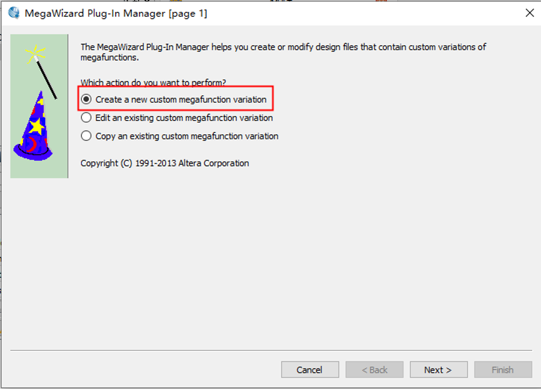Click the MegaWizard description paragraph at top

tap(283, 52)
